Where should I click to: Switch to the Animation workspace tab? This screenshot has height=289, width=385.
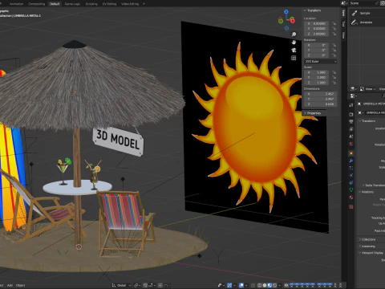pyautogui.click(x=16, y=4)
